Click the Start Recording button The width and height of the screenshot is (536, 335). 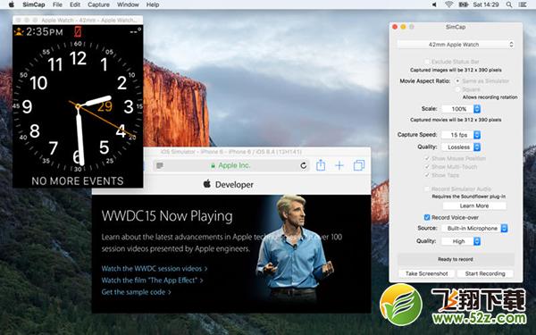pyautogui.click(x=485, y=273)
